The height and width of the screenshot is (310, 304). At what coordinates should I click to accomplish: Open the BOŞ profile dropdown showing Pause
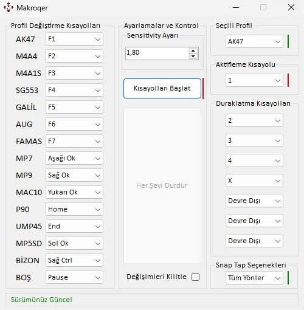pyautogui.click(x=74, y=277)
